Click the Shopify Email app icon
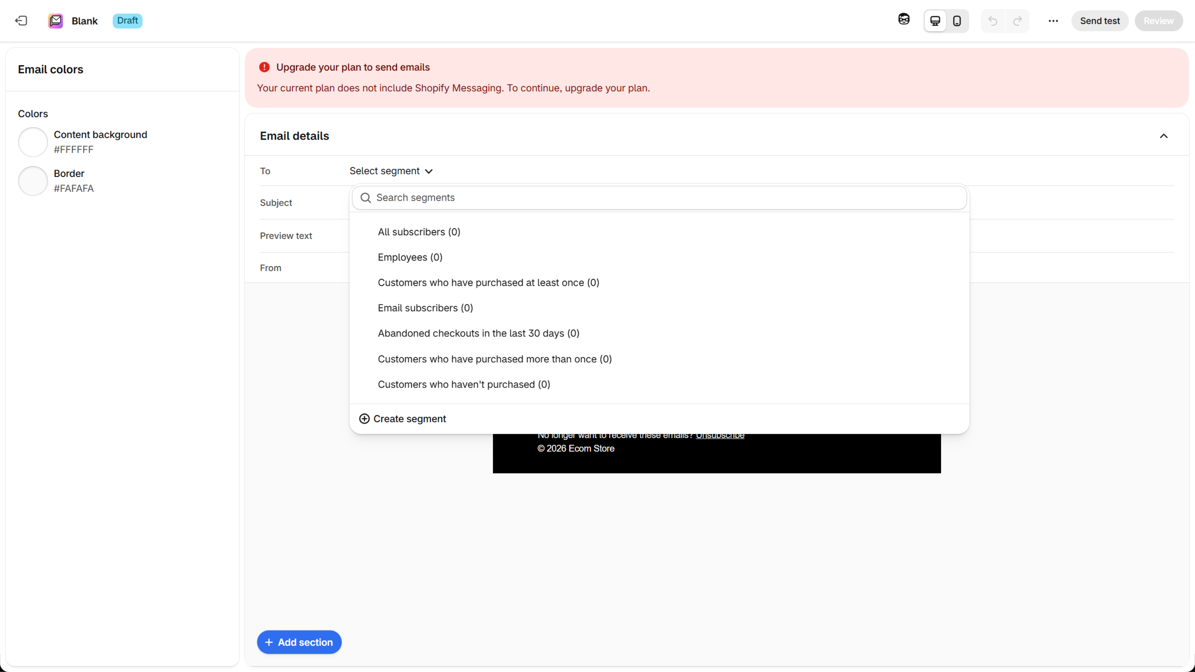 coord(55,21)
